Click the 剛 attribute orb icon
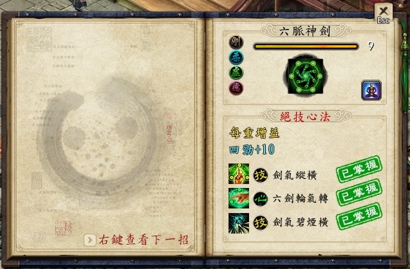 [236, 42]
